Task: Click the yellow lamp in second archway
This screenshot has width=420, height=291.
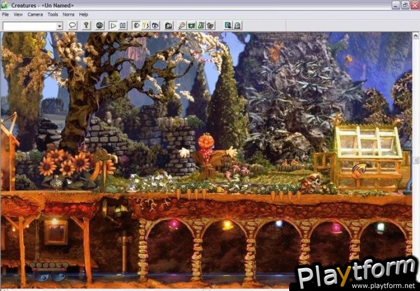Action: pyautogui.click(x=227, y=225)
